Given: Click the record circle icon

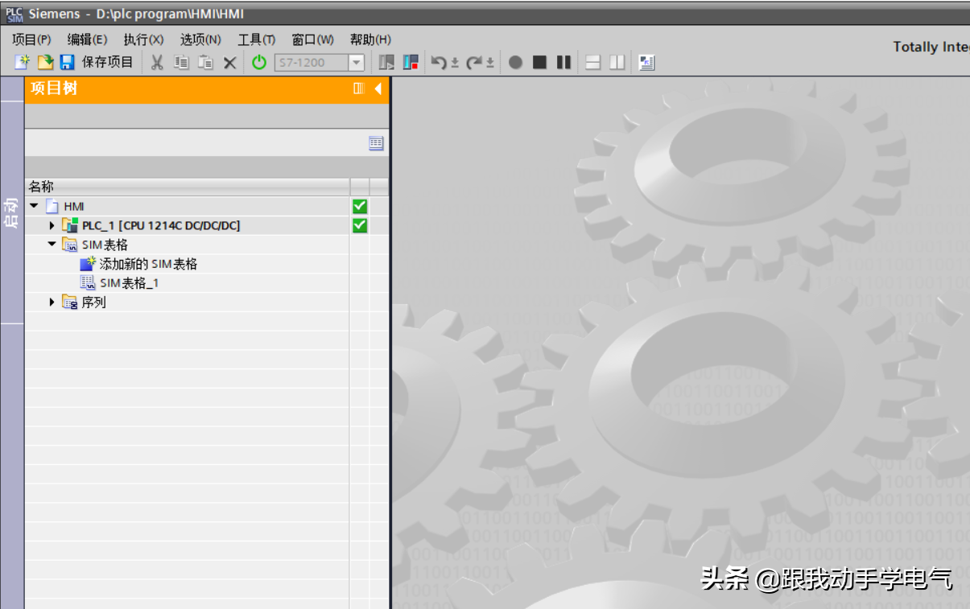Looking at the screenshot, I should tap(516, 62).
